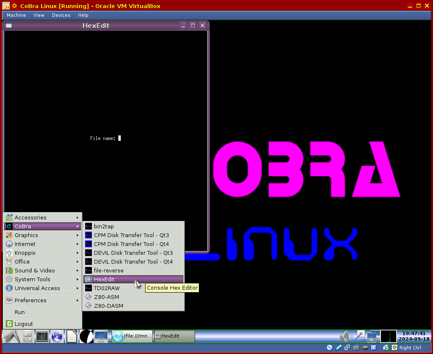Viewport: 433px width, 354px height.
Task: Expand the Accessories submenu
Action: (x=42, y=217)
